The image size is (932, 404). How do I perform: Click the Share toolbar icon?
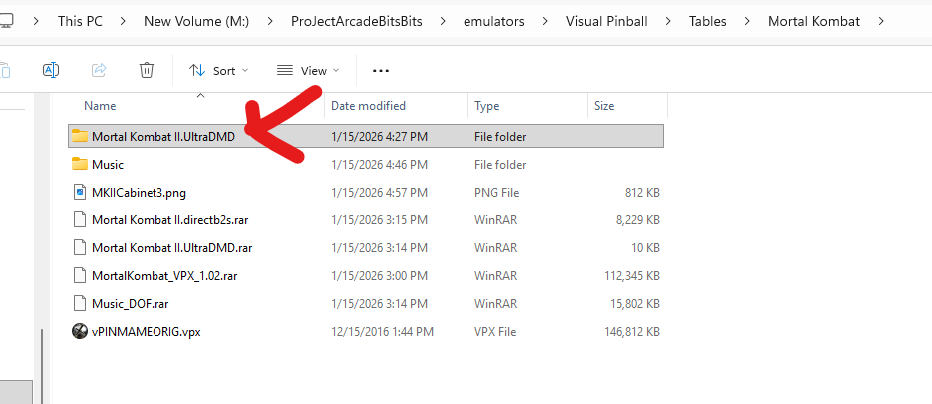pos(99,70)
